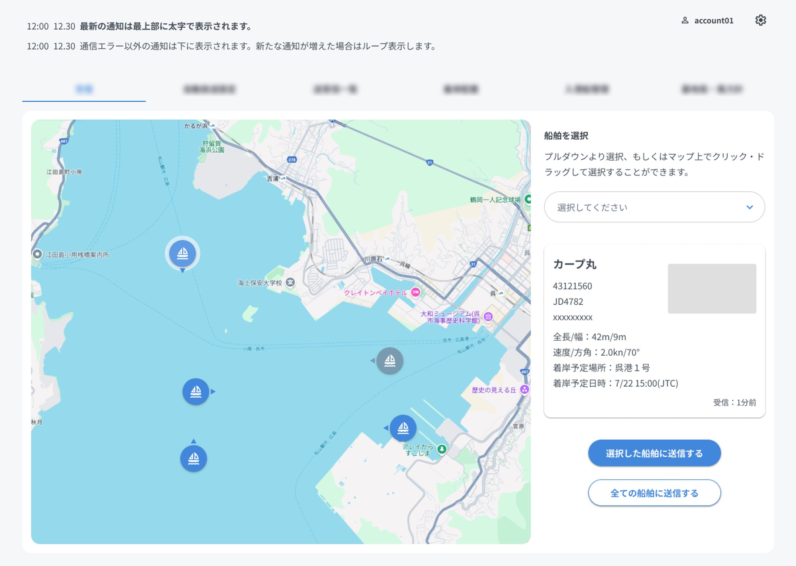
Task: Click the 川原石 station icon
Action: pyautogui.click(x=387, y=259)
